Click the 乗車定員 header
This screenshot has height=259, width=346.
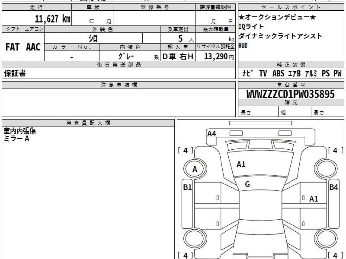178,29
